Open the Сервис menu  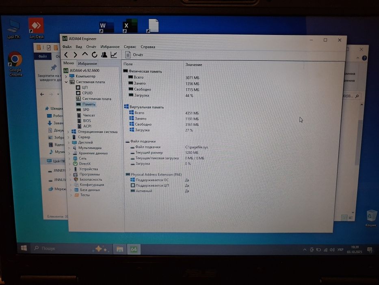(x=130, y=46)
